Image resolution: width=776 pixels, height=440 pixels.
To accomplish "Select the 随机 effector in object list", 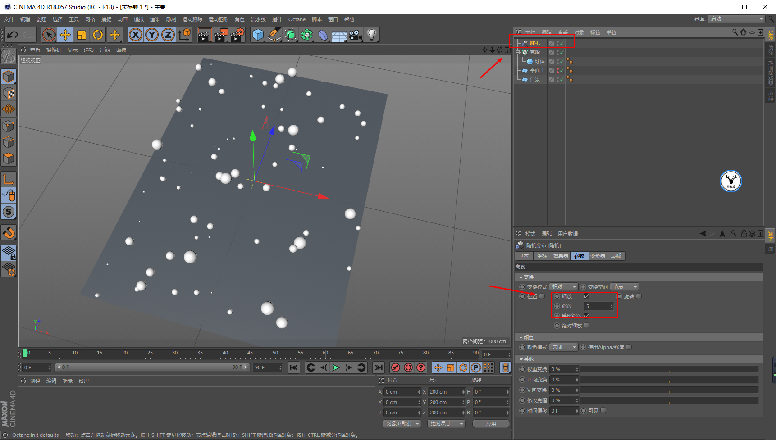I will tap(535, 43).
